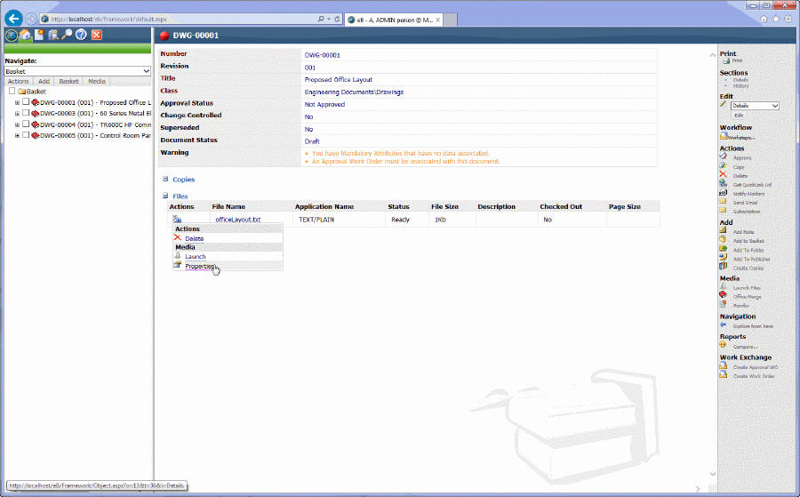Open the Edit Details dropdown
Screen dimensions: 800x497
tap(755, 106)
